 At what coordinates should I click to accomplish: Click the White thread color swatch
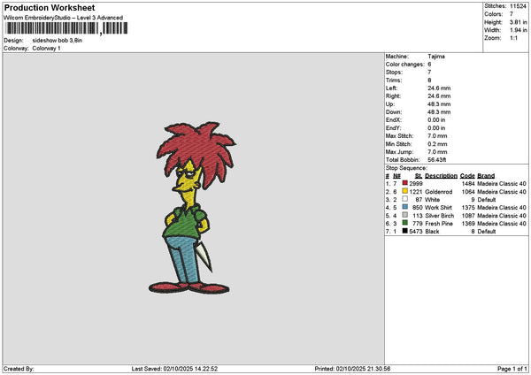[x=404, y=199]
